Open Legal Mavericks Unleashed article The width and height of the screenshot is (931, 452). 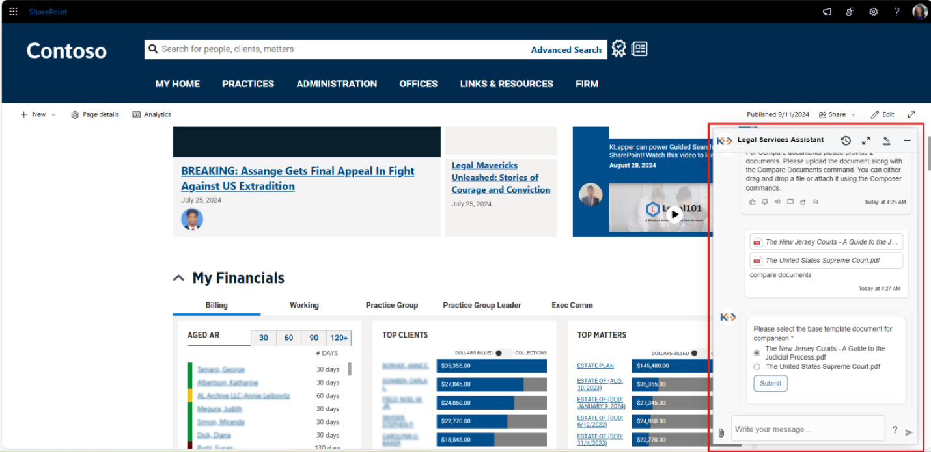point(501,178)
